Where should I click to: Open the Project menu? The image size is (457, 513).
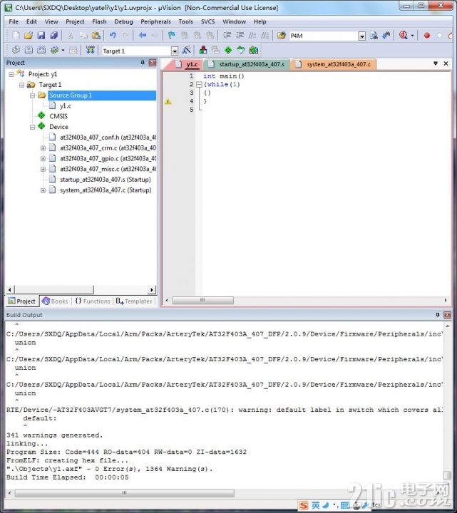click(75, 21)
